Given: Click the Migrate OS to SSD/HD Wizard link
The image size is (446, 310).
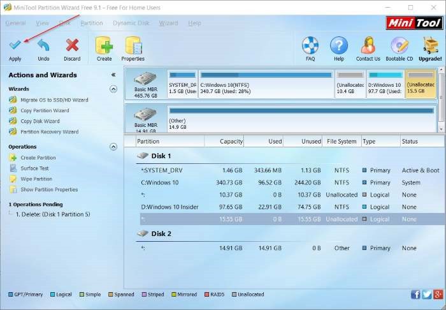Looking at the screenshot, I should tap(54, 100).
